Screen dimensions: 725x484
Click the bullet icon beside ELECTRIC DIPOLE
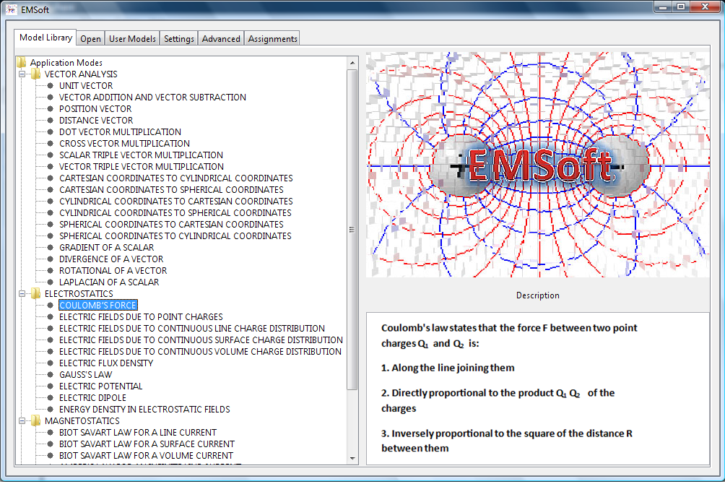click(x=50, y=397)
